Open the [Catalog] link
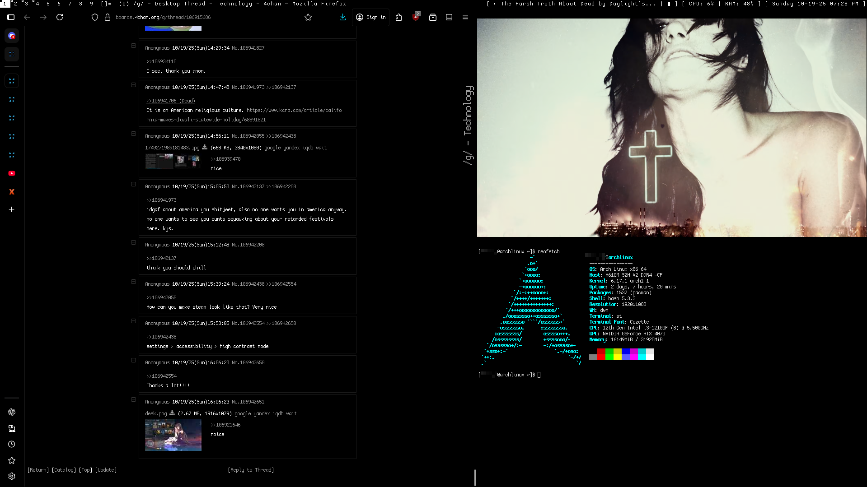The width and height of the screenshot is (867, 487). (64, 470)
